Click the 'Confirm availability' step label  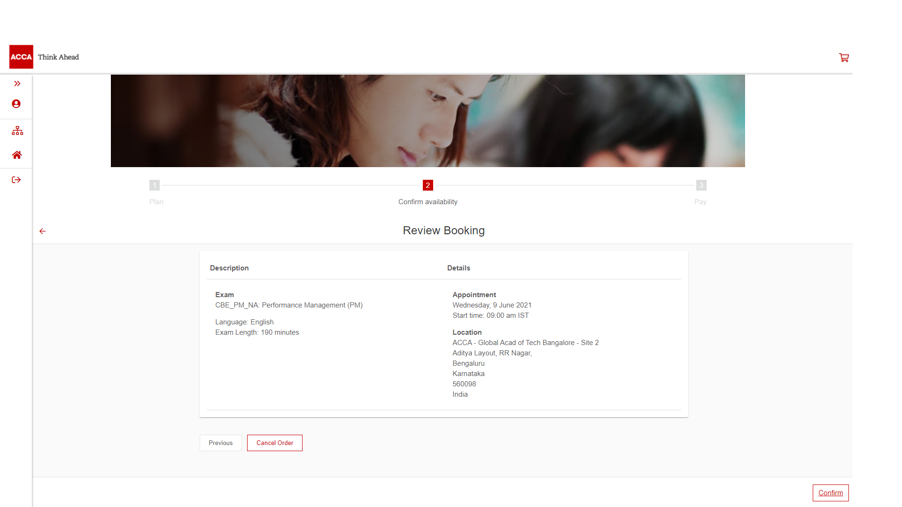point(428,202)
